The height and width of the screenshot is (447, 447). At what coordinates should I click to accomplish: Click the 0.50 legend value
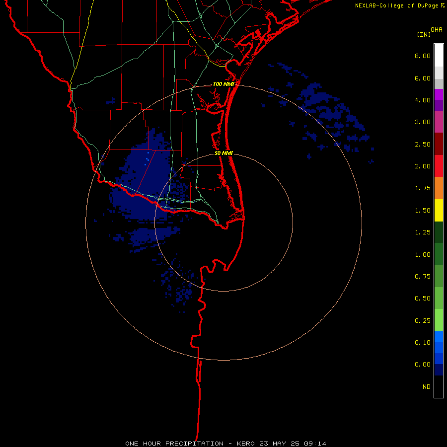pyautogui.click(x=423, y=298)
